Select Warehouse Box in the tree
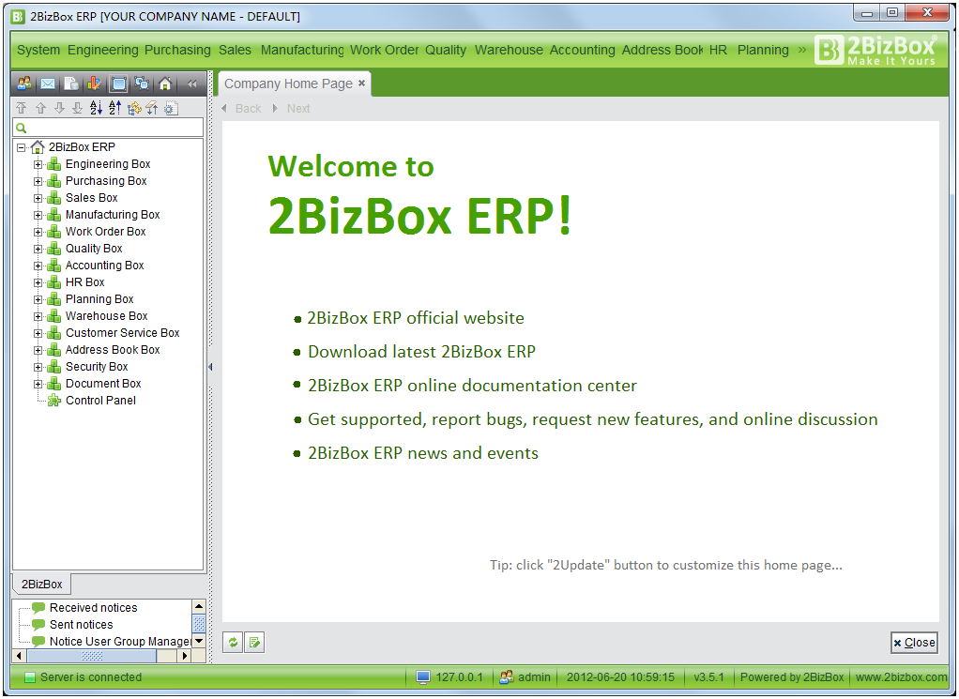This screenshot has height=699, width=959. click(106, 316)
